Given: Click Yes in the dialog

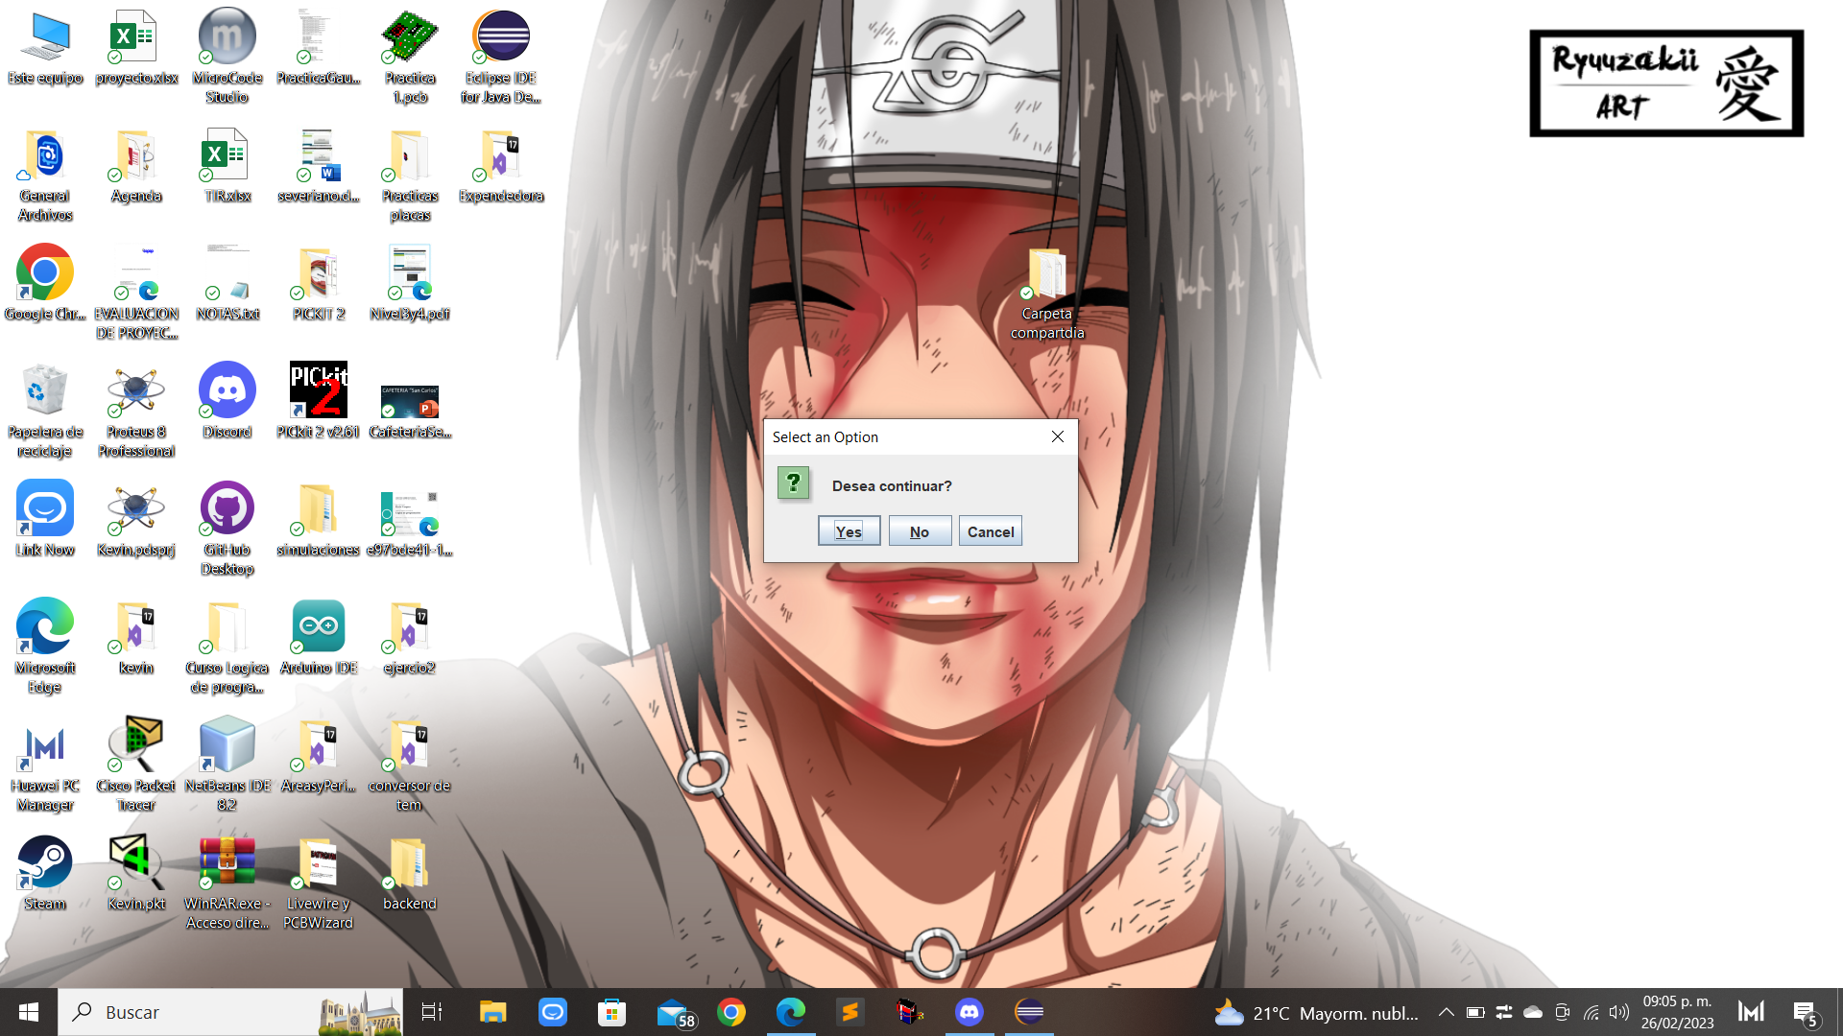Looking at the screenshot, I should tap(849, 531).
